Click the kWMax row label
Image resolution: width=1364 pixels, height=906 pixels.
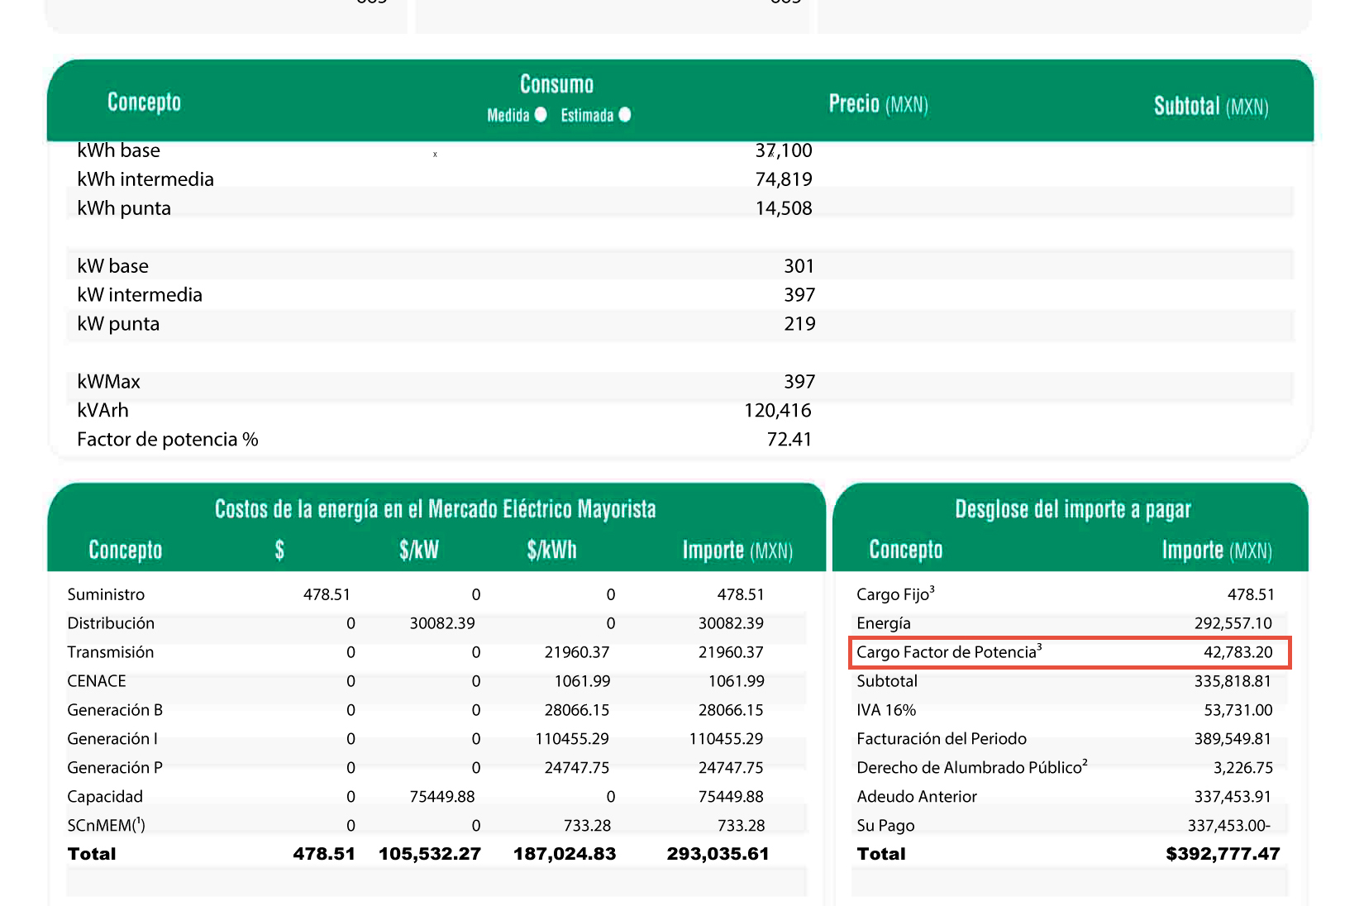(x=108, y=382)
